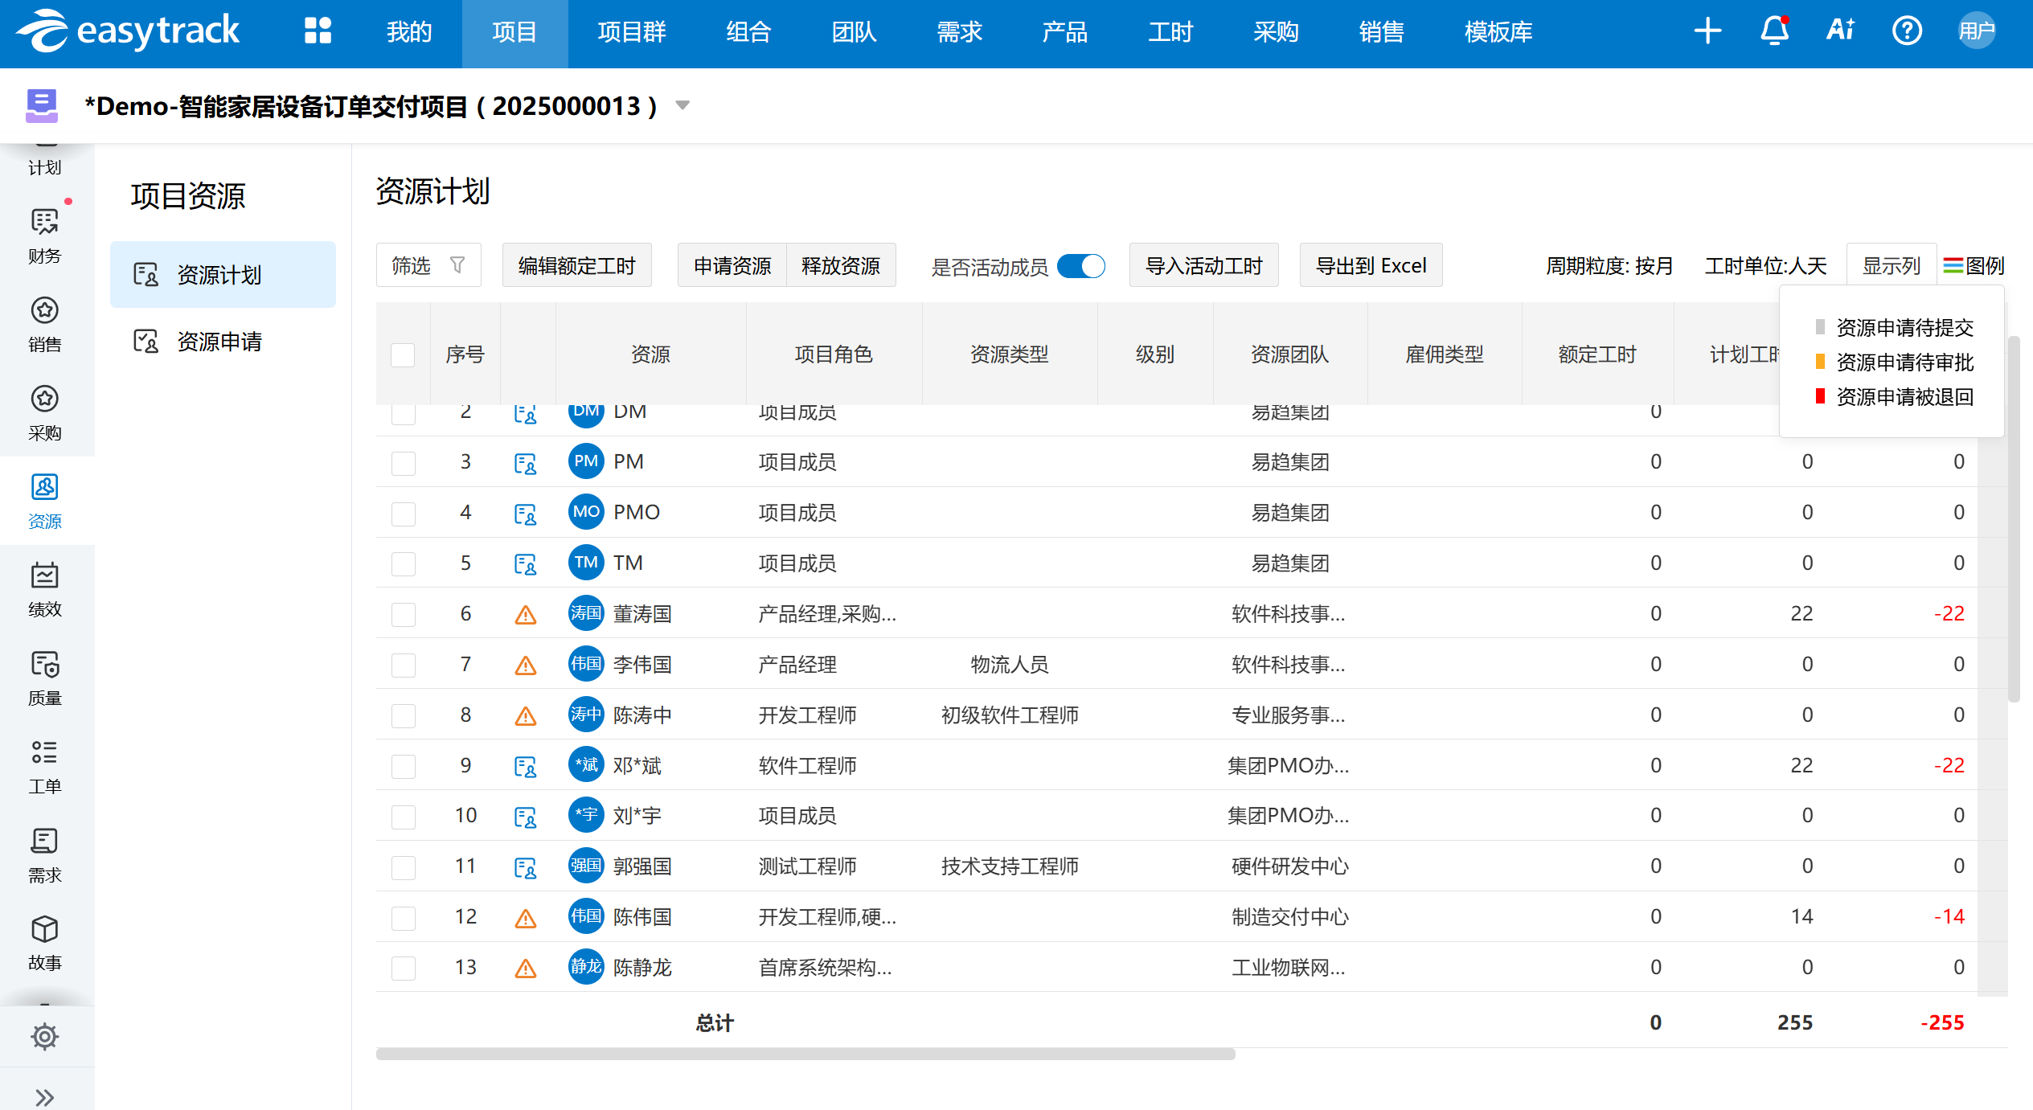This screenshot has width=2033, height=1110.
Task: Open the apps grid icon in top bar
Action: (318, 31)
